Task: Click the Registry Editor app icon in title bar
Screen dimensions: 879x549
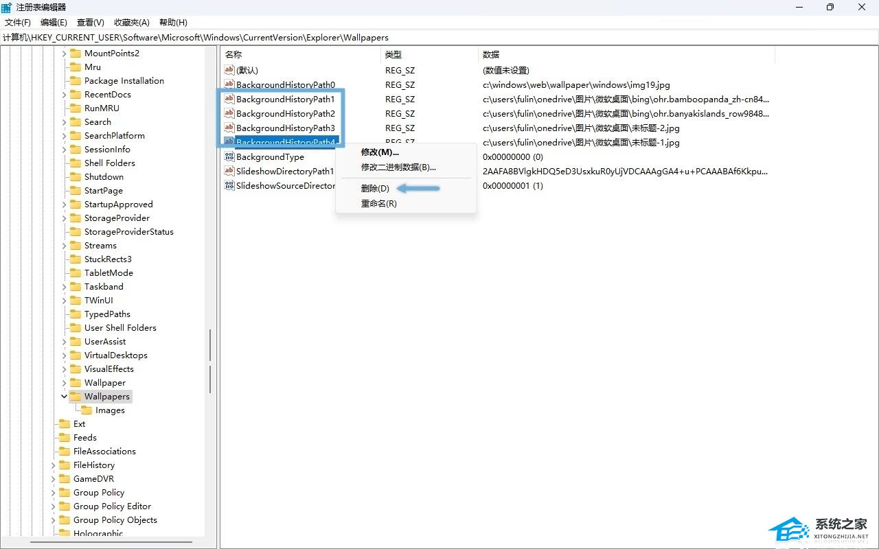Action: [6, 7]
